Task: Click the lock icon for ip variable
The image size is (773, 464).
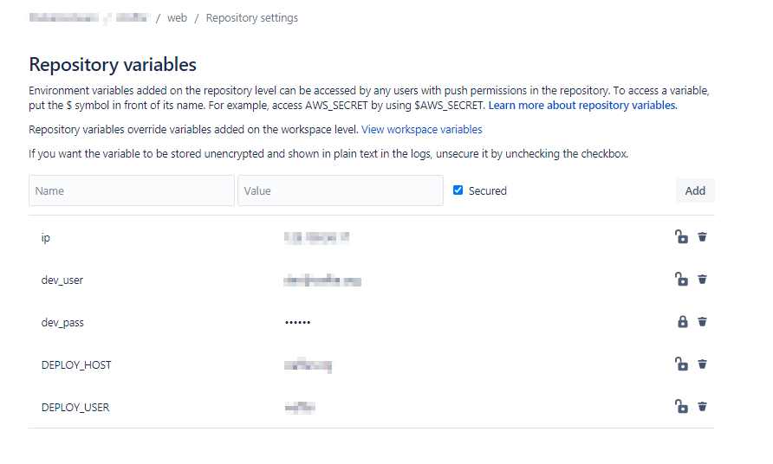Action: [x=682, y=236]
